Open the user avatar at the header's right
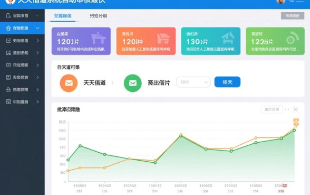Screen dimensions: 310x195 [280, 2]
